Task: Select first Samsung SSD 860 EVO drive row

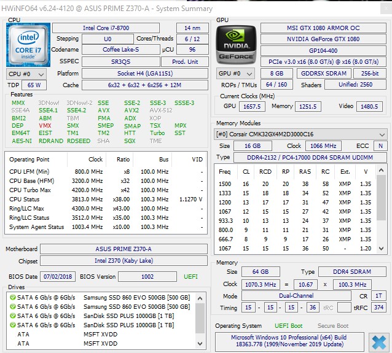Action: (x=101, y=298)
